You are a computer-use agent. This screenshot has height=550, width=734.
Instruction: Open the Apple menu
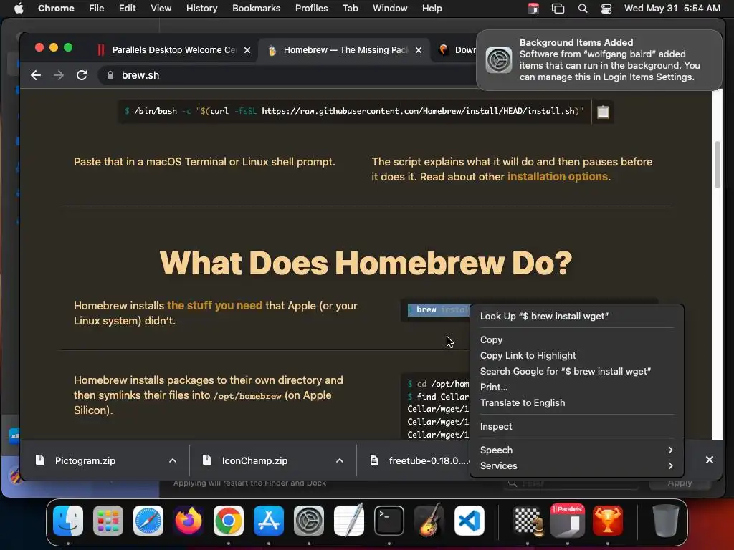tap(19, 9)
